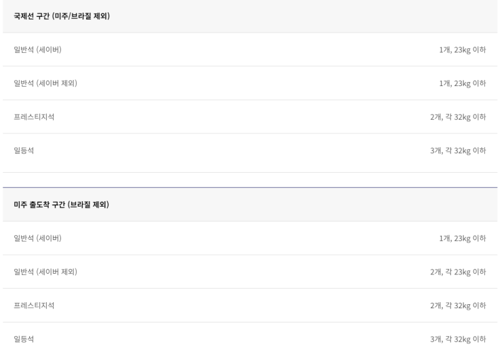Click 프레스티지석 label under 국제선 구간
Screen dimensions: 504x355
34,117
